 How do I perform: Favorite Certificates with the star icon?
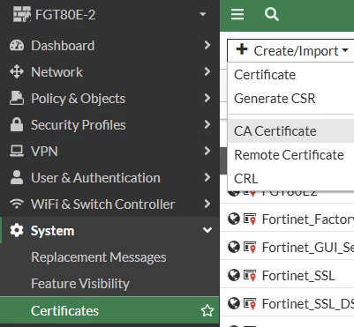point(207,310)
